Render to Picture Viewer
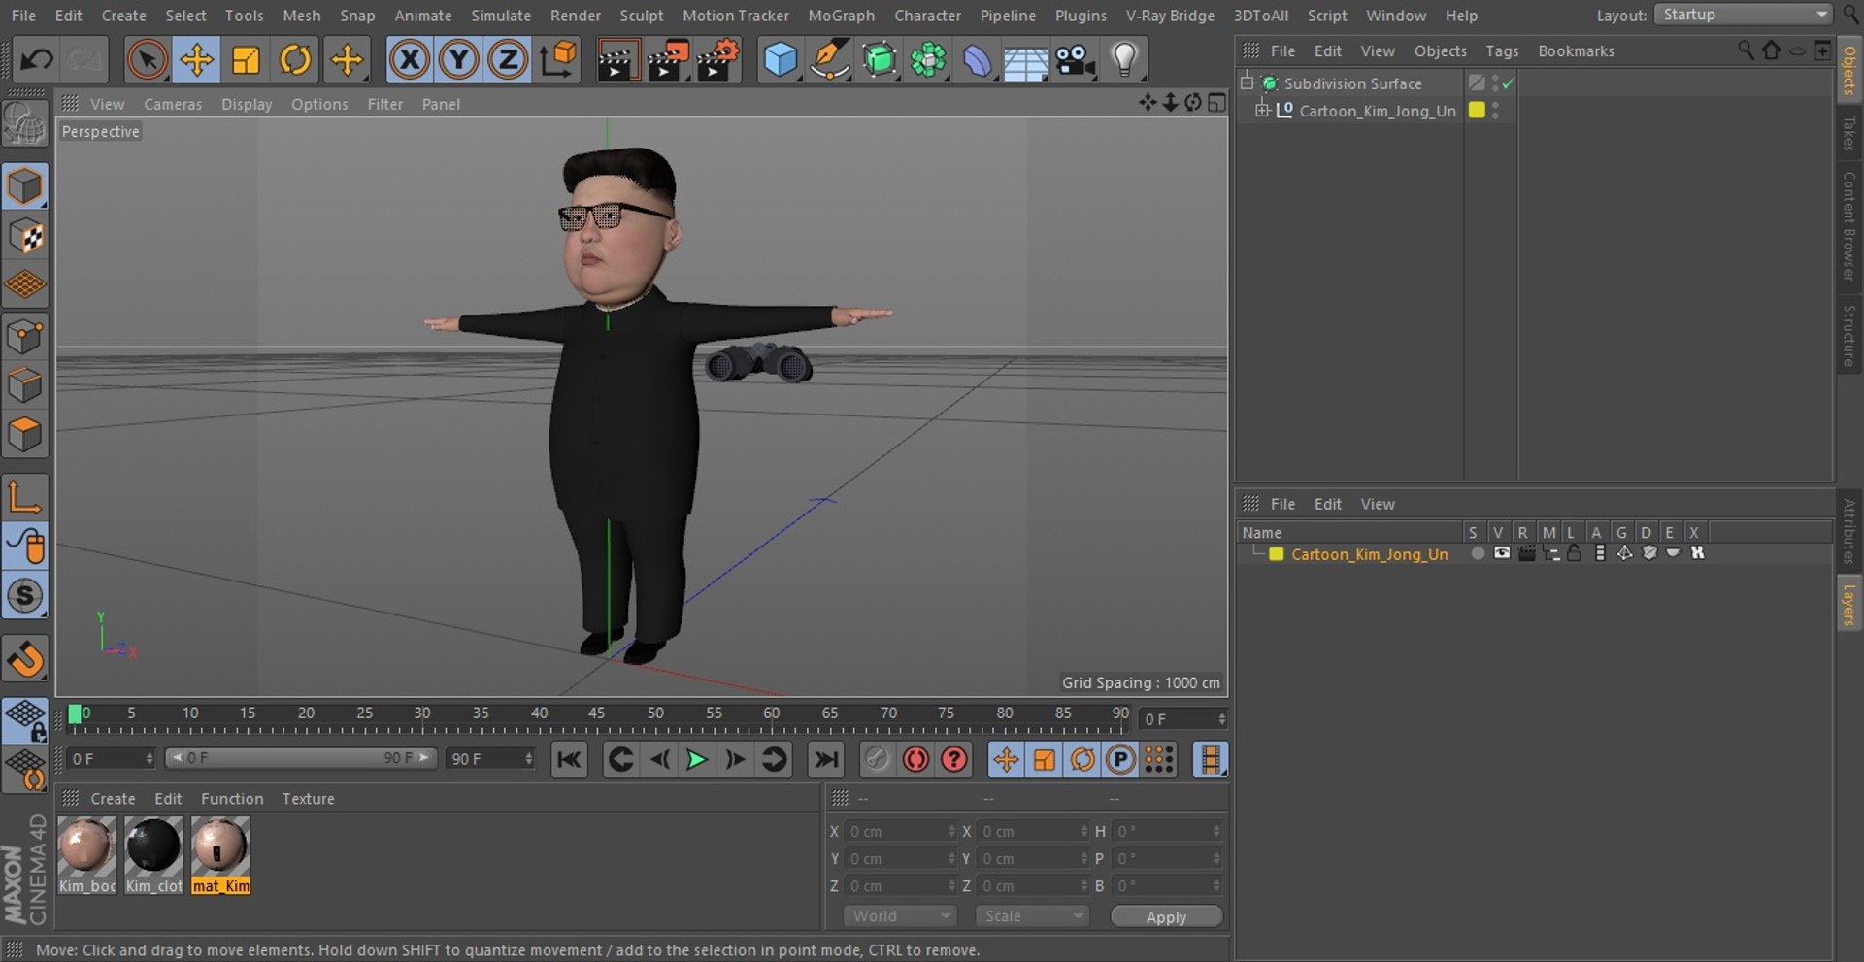 [667, 60]
